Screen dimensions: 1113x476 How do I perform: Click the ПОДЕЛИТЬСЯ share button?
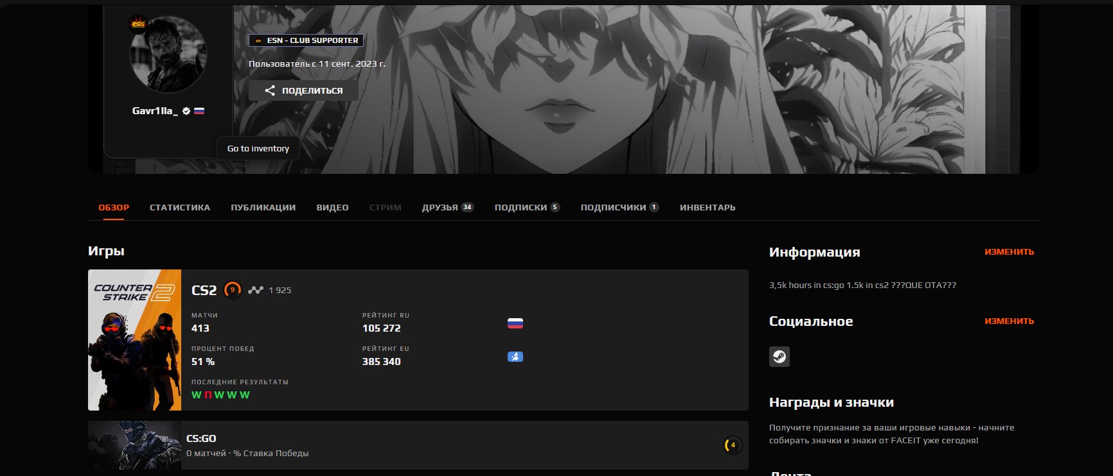pyautogui.click(x=303, y=90)
